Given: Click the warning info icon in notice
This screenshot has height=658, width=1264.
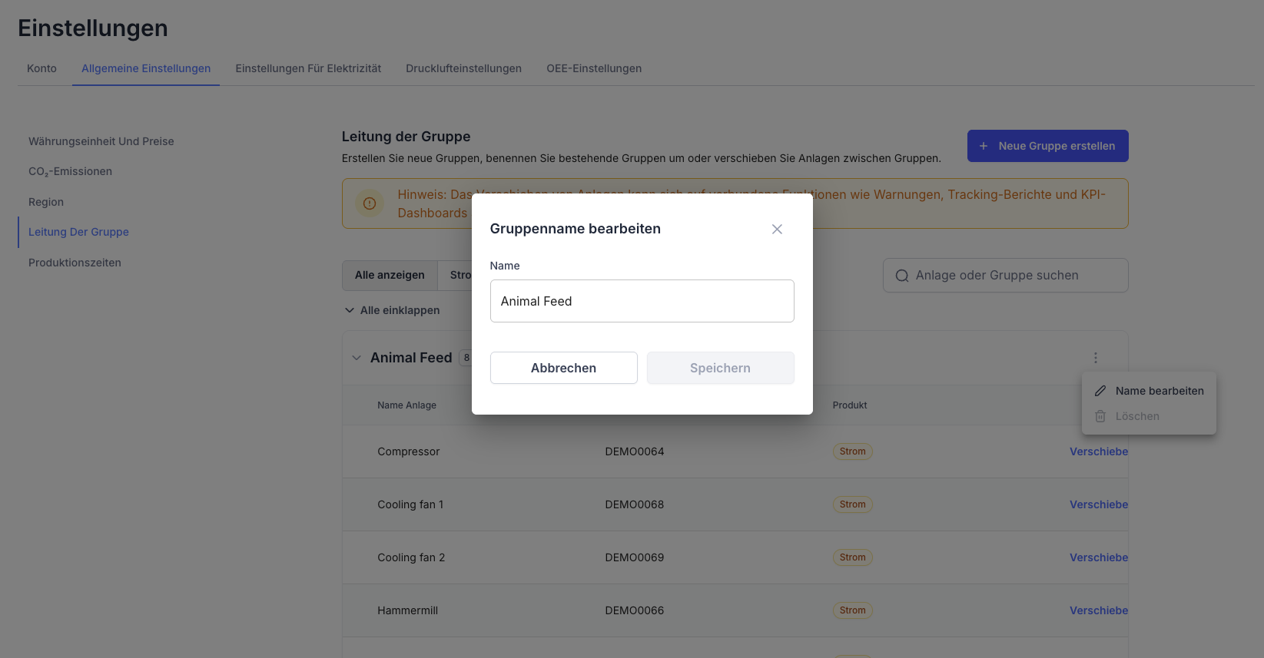Looking at the screenshot, I should point(370,203).
